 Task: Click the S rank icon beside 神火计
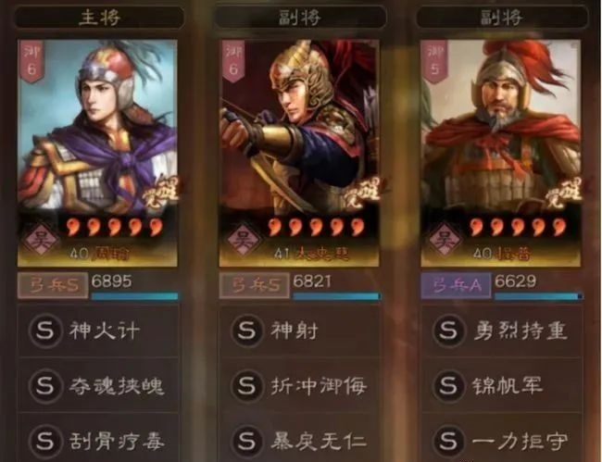tap(45, 331)
